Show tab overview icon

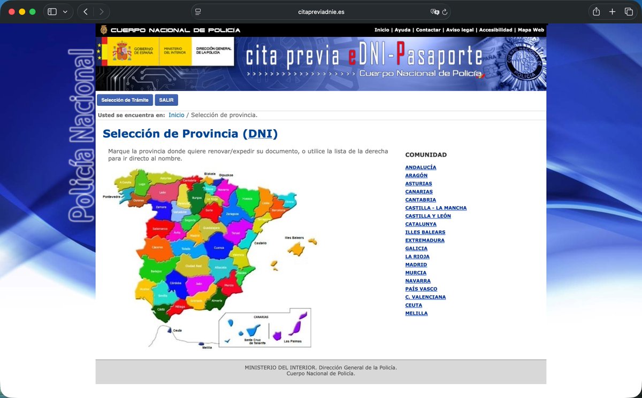pyautogui.click(x=629, y=12)
